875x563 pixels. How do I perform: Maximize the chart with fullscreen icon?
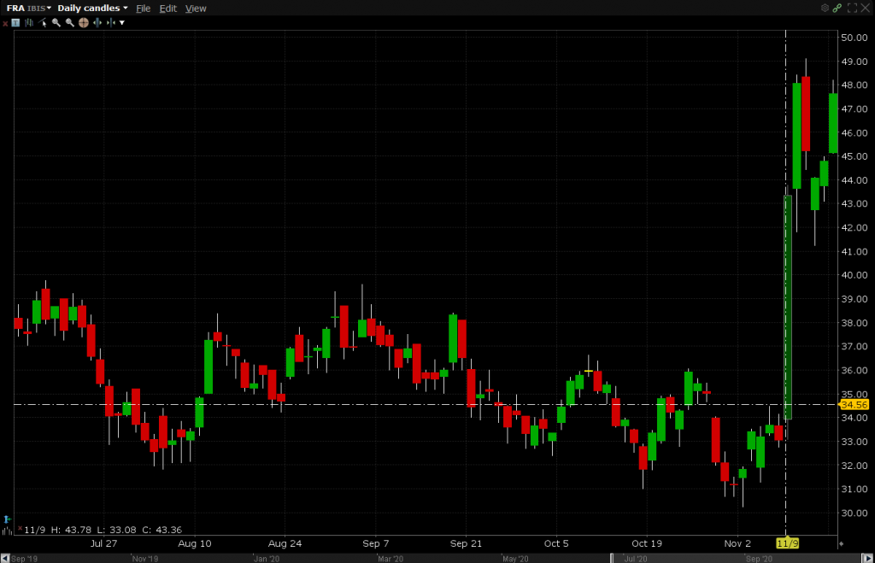[851, 8]
